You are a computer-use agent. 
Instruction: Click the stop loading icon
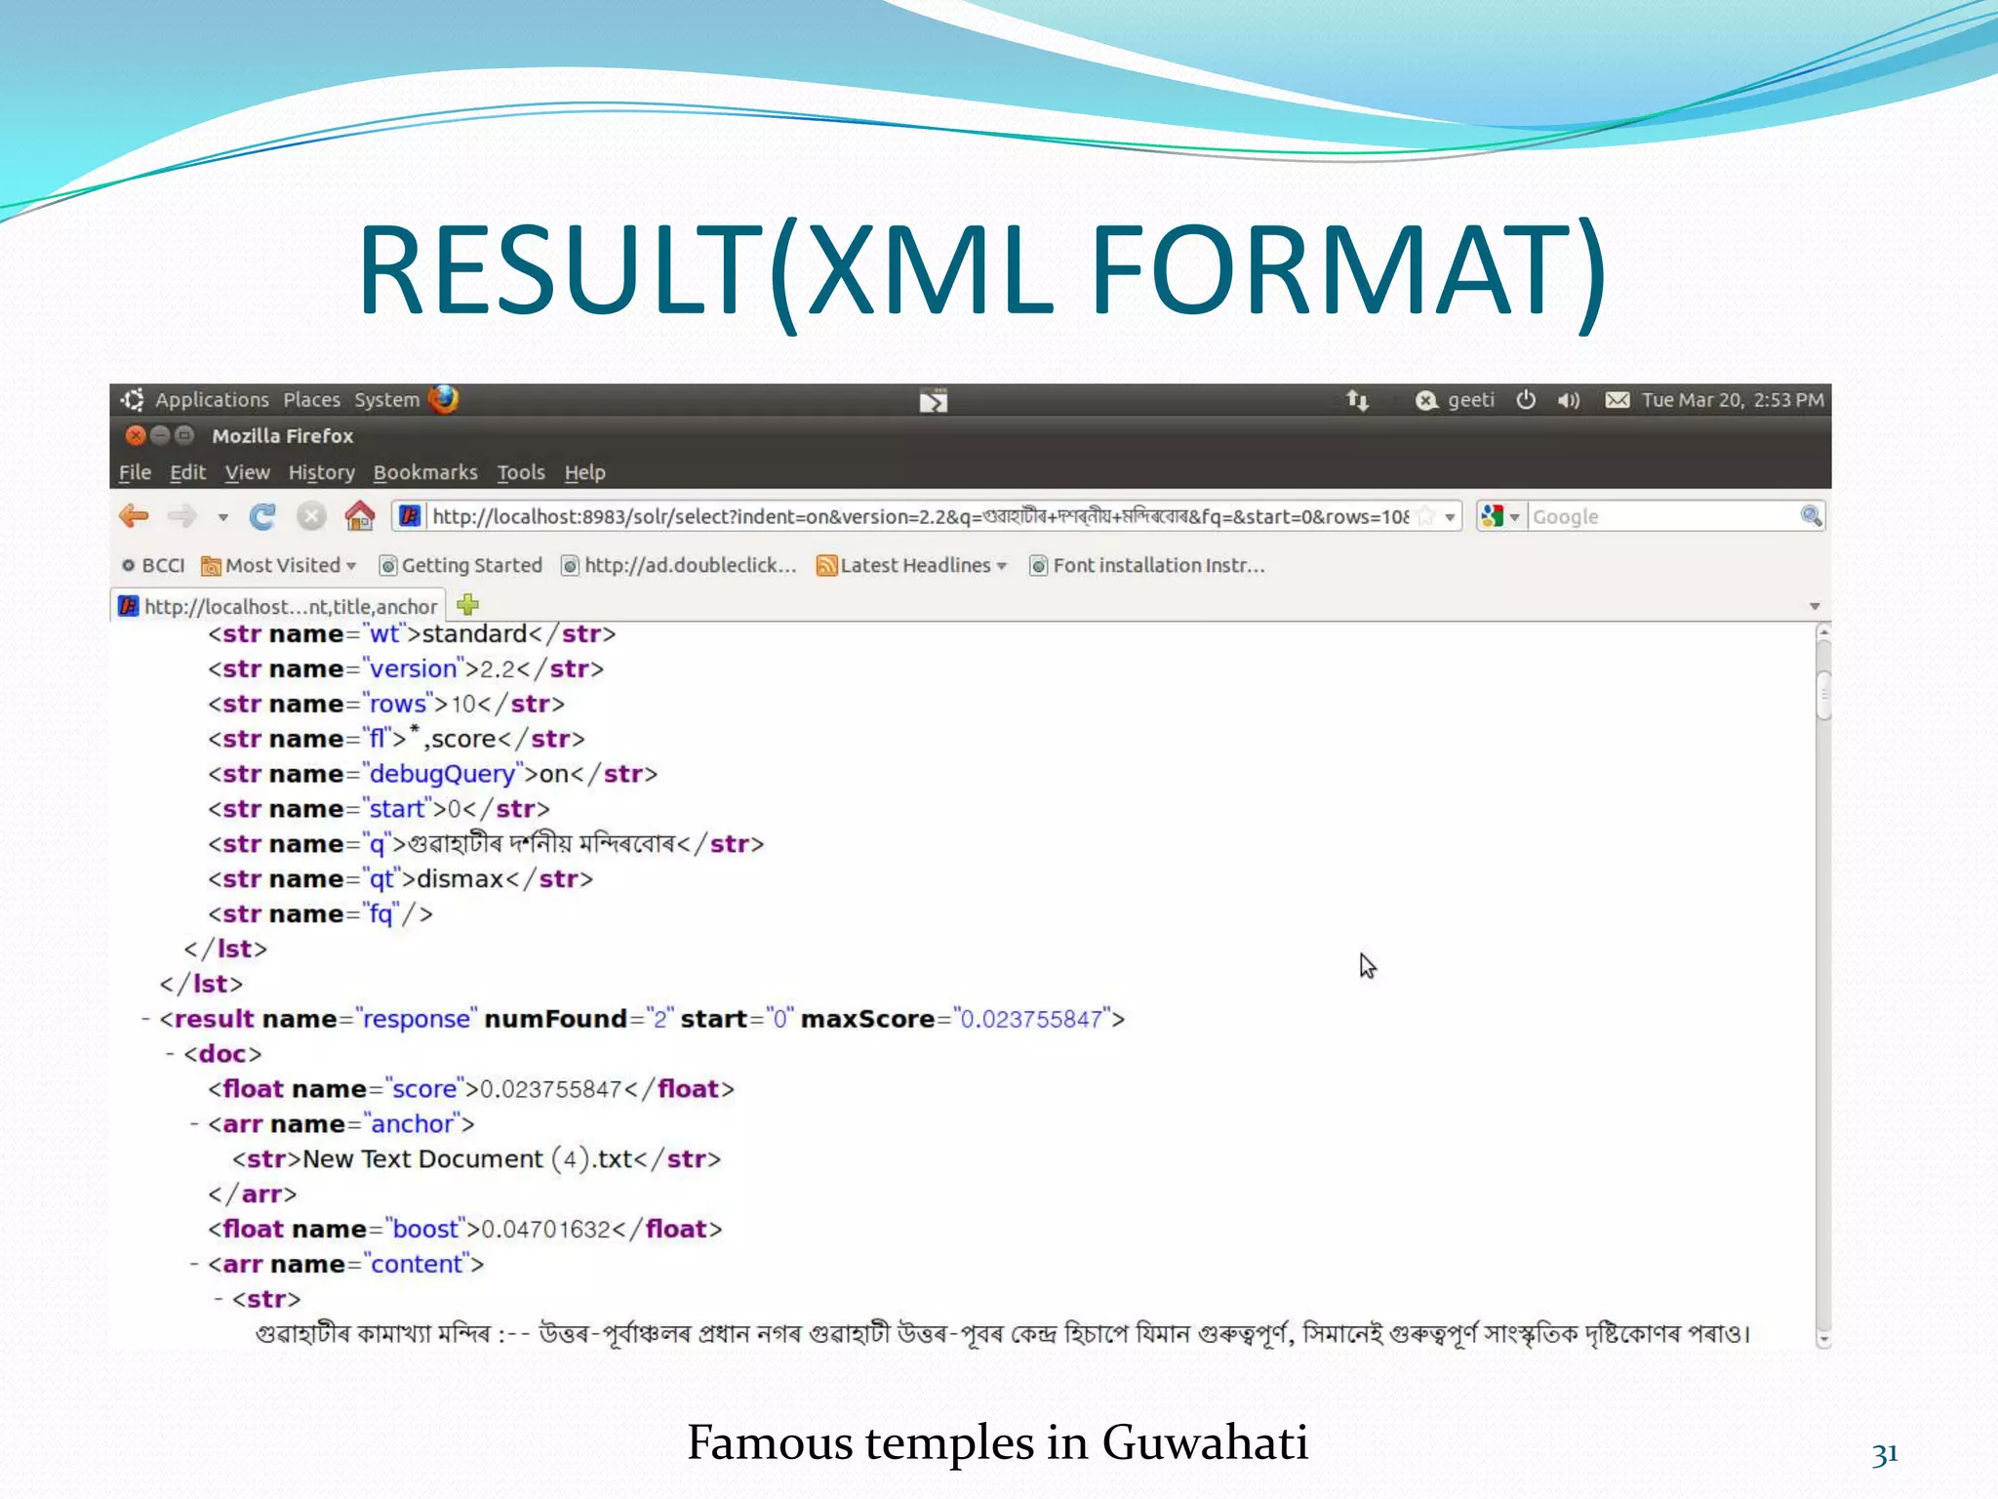311,516
